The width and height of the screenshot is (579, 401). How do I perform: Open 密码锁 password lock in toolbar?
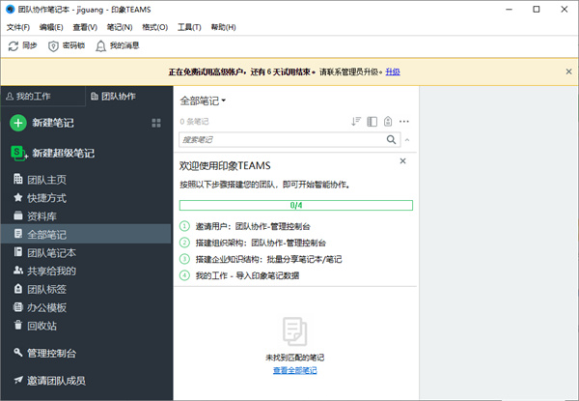53,45
